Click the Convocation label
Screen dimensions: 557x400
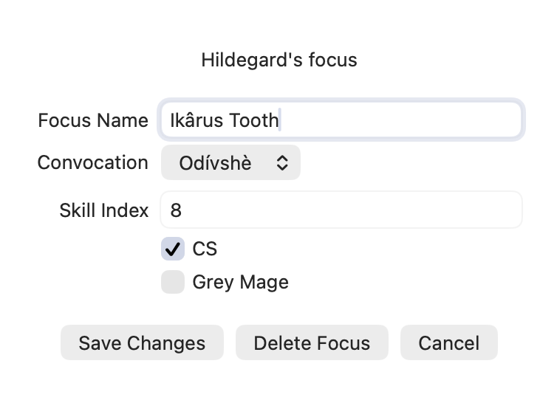93,162
